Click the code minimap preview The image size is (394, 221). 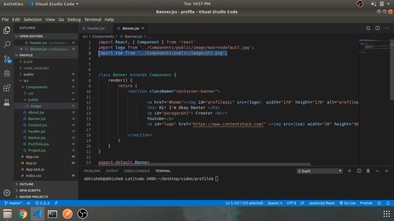point(374,46)
